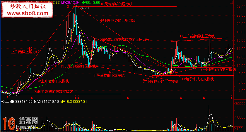Image resolution: width=246 pixels, height=132 pixels.
Task: Click the 4.00 price axis value
Action: click(242, 91)
